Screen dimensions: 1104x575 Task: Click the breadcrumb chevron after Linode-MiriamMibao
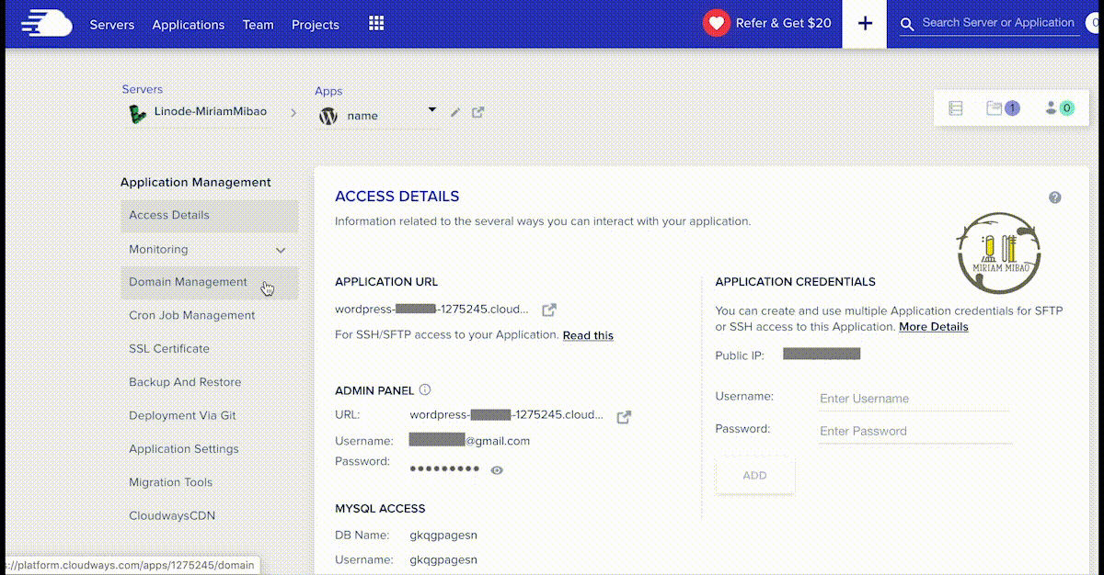[x=293, y=113]
